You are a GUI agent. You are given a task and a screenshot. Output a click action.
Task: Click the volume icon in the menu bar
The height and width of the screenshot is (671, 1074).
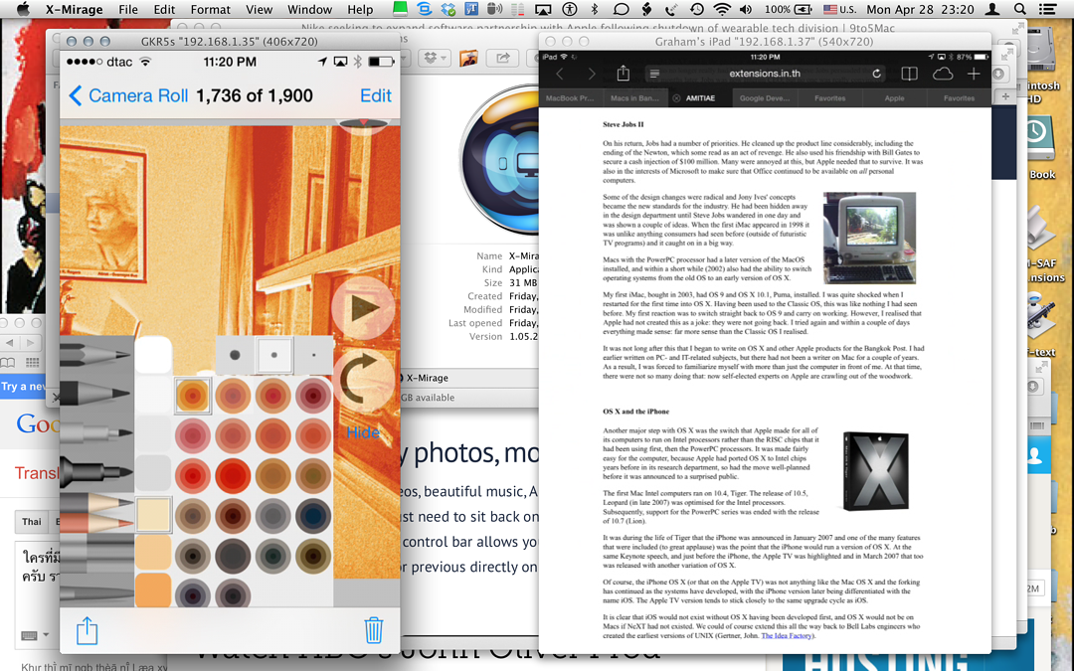point(746,10)
